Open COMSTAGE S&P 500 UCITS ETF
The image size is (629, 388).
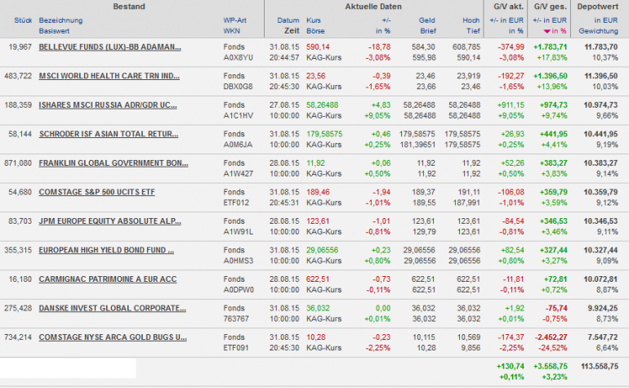(x=96, y=192)
